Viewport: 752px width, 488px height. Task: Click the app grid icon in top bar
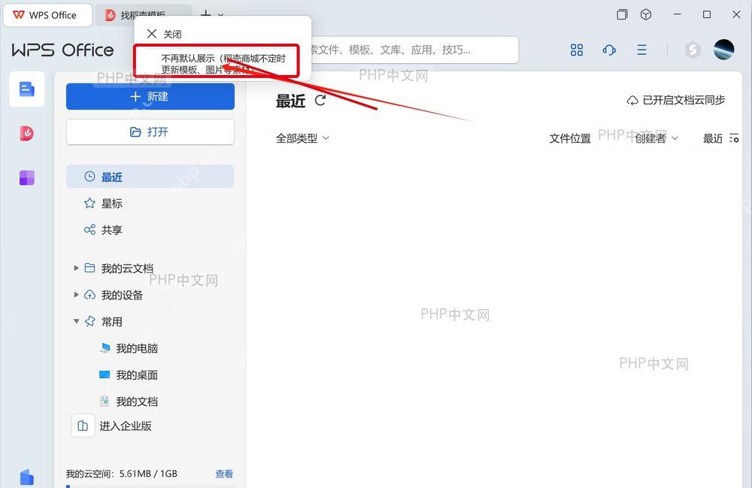coord(577,50)
